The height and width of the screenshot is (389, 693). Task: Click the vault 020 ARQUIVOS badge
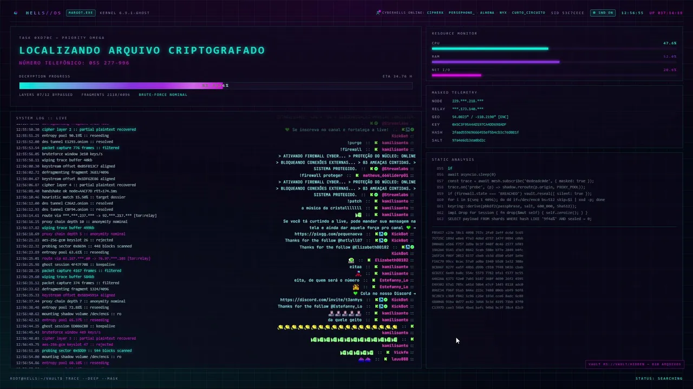635,364
